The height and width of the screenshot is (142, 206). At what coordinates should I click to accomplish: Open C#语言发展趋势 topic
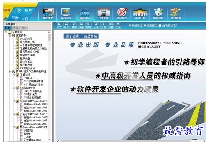tap(32, 97)
